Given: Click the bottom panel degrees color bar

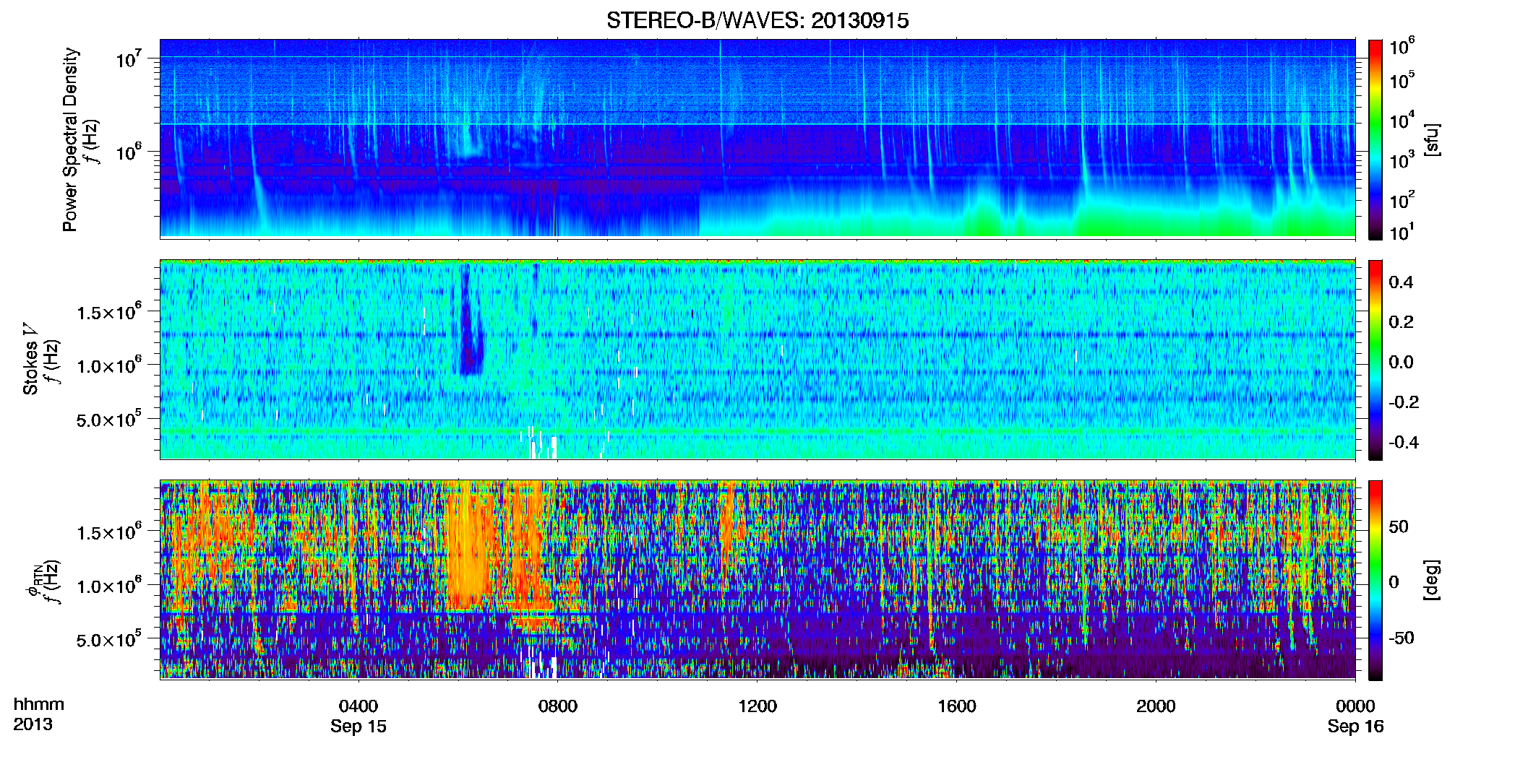Looking at the screenshot, I should point(1375,581).
